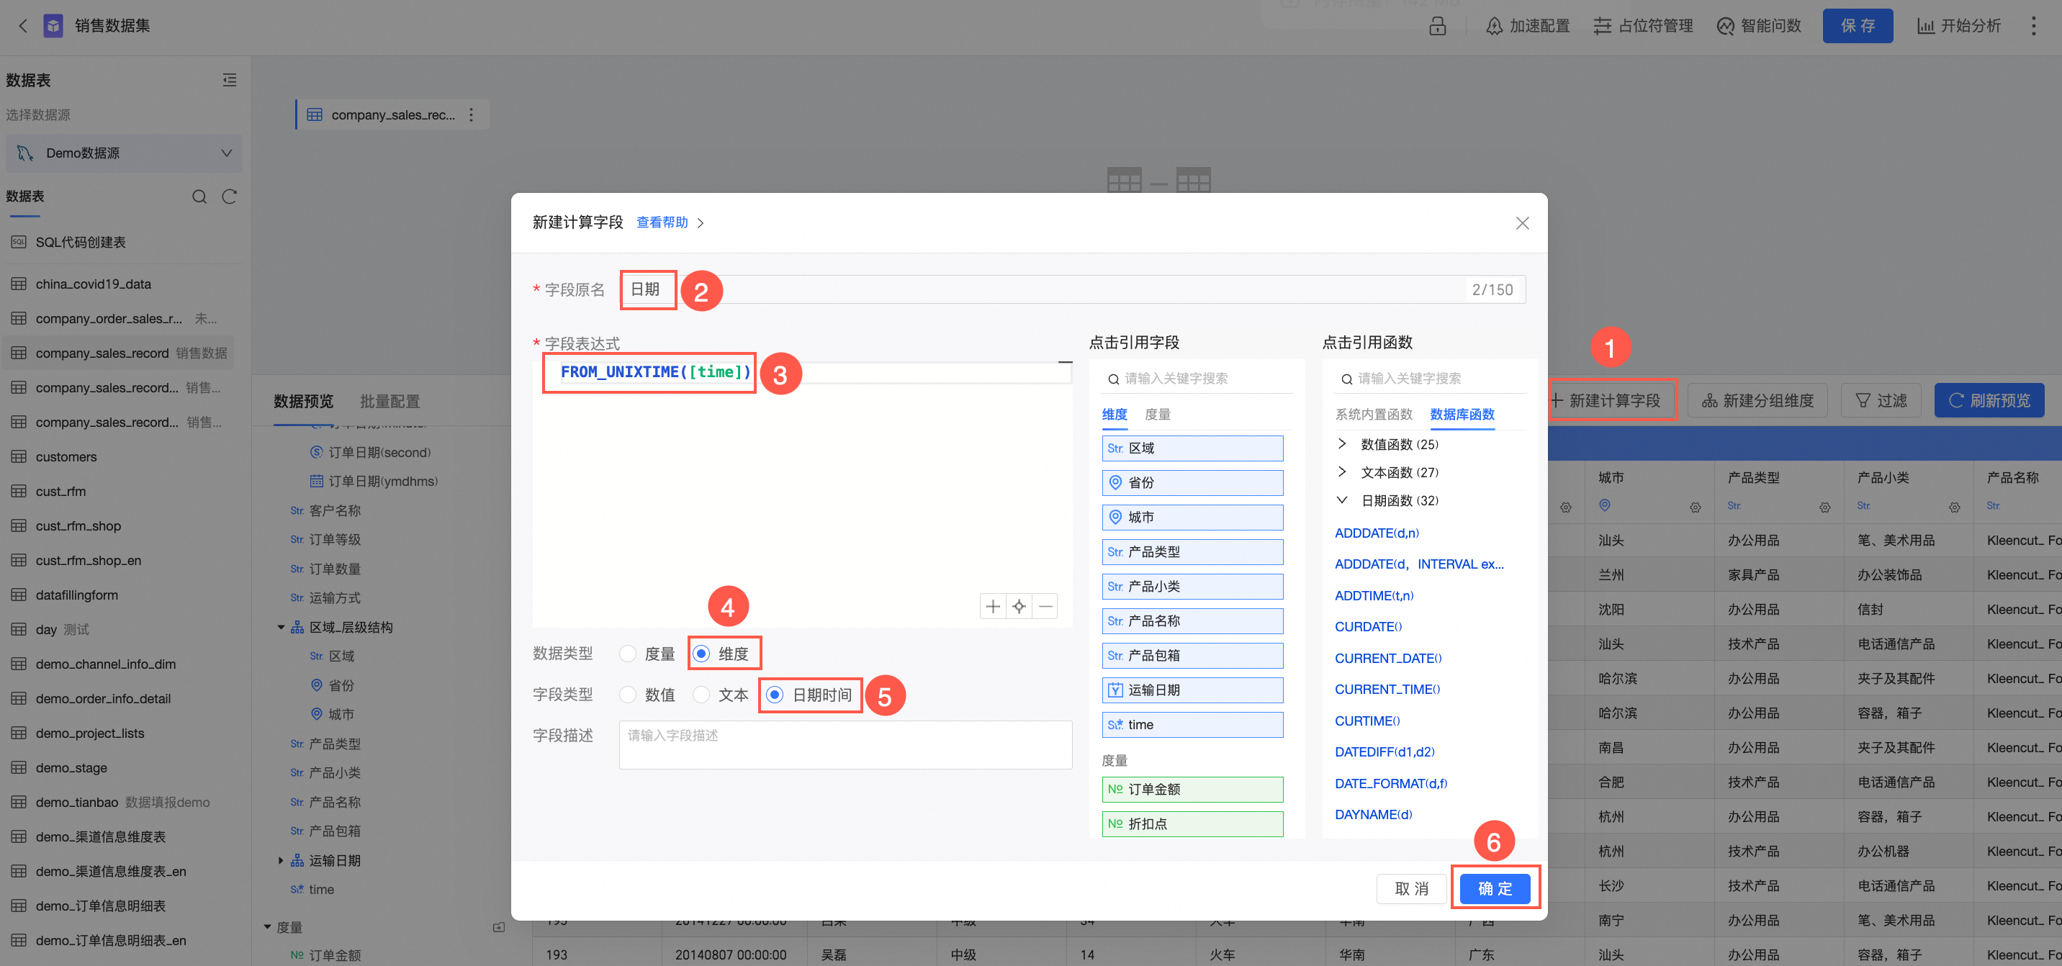Click into 字段原名 input field

(1073, 289)
